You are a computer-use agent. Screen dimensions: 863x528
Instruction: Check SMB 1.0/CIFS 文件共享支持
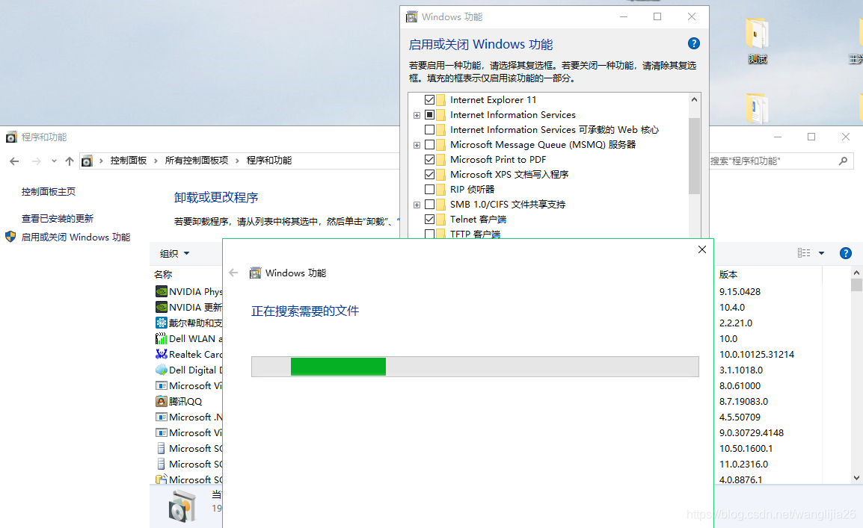(430, 205)
